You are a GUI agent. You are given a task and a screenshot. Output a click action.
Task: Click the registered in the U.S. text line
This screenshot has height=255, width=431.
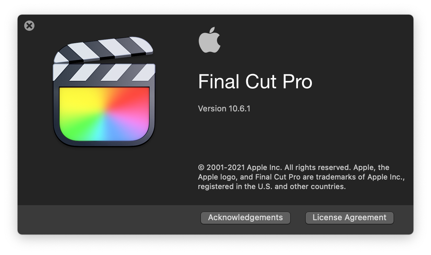(x=272, y=186)
